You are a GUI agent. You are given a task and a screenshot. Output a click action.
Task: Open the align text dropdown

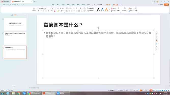tap(91, 11)
